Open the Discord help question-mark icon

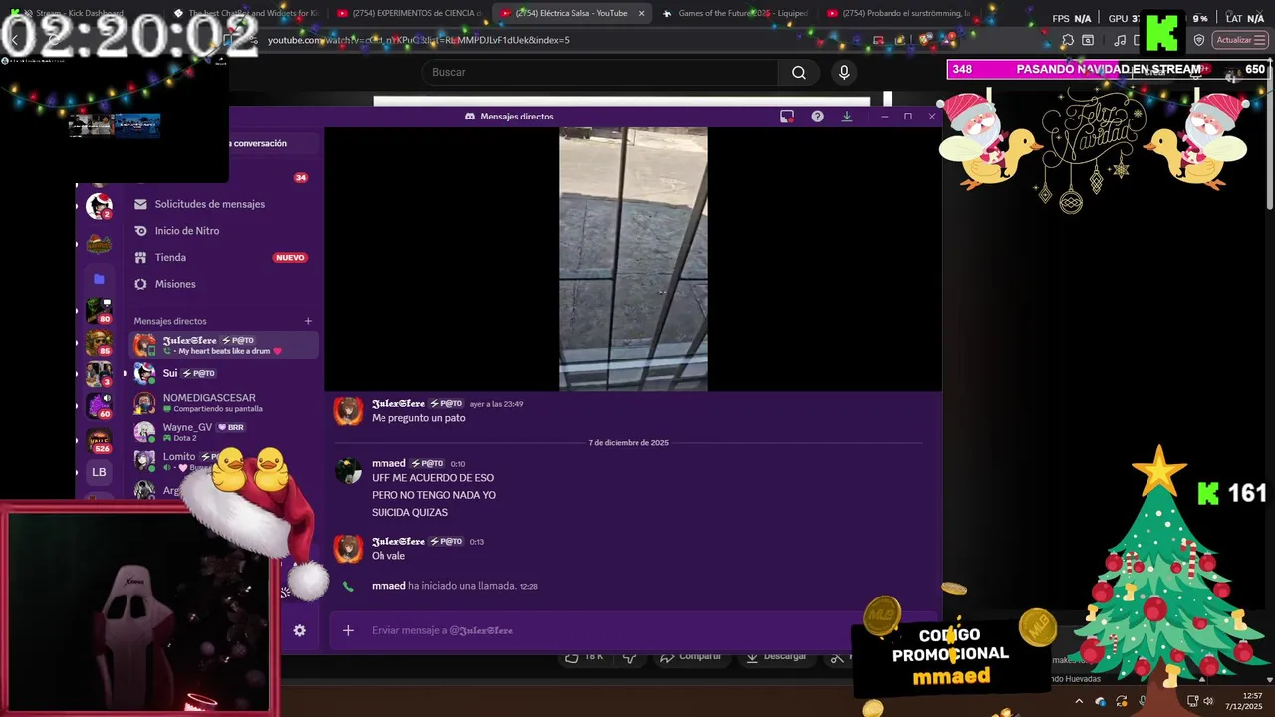pos(817,117)
